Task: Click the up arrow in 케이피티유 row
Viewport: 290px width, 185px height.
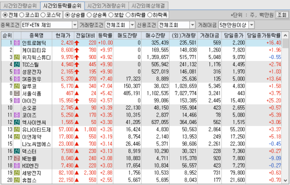Action: click(x=77, y=50)
